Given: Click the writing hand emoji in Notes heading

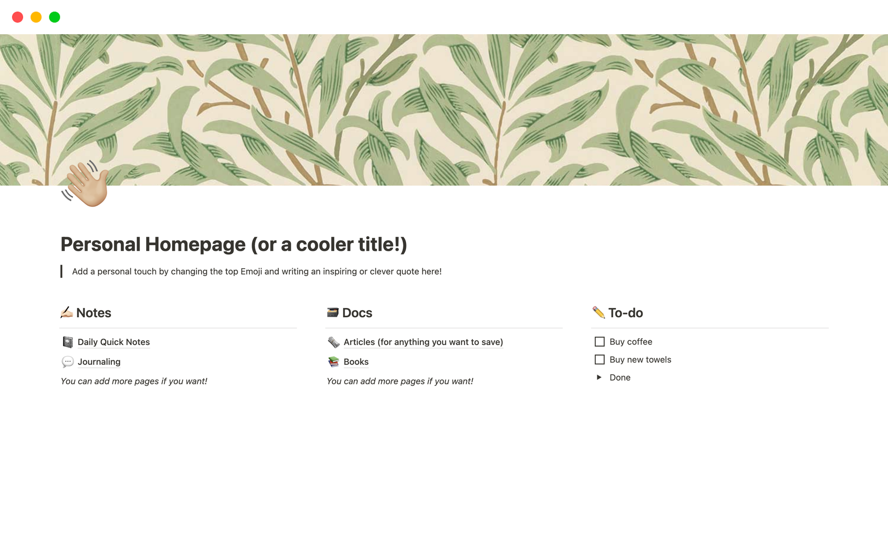Looking at the screenshot, I should pos(67,313).
